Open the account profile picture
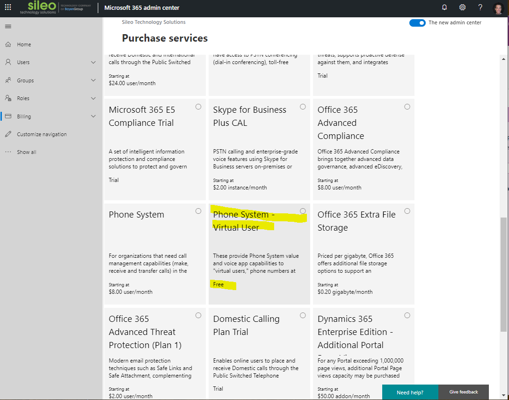This screenshot has width=509, height=400. [498, 8]
